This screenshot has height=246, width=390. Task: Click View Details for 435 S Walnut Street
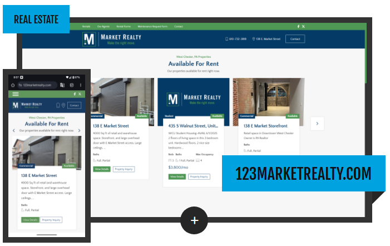pyautogui.click(x=177, y=176)
